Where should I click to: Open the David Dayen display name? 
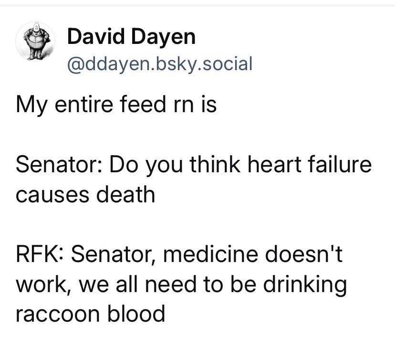click(x=131, y=37)
